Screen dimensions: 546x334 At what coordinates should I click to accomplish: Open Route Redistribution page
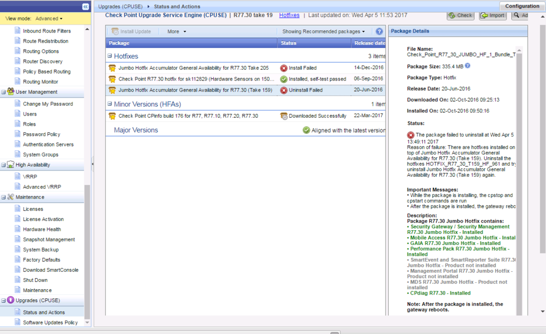pos(46,40)
